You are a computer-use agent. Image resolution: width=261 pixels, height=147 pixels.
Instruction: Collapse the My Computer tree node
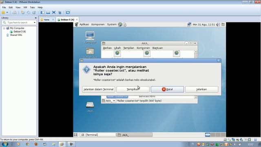click(x=4, y=28)
